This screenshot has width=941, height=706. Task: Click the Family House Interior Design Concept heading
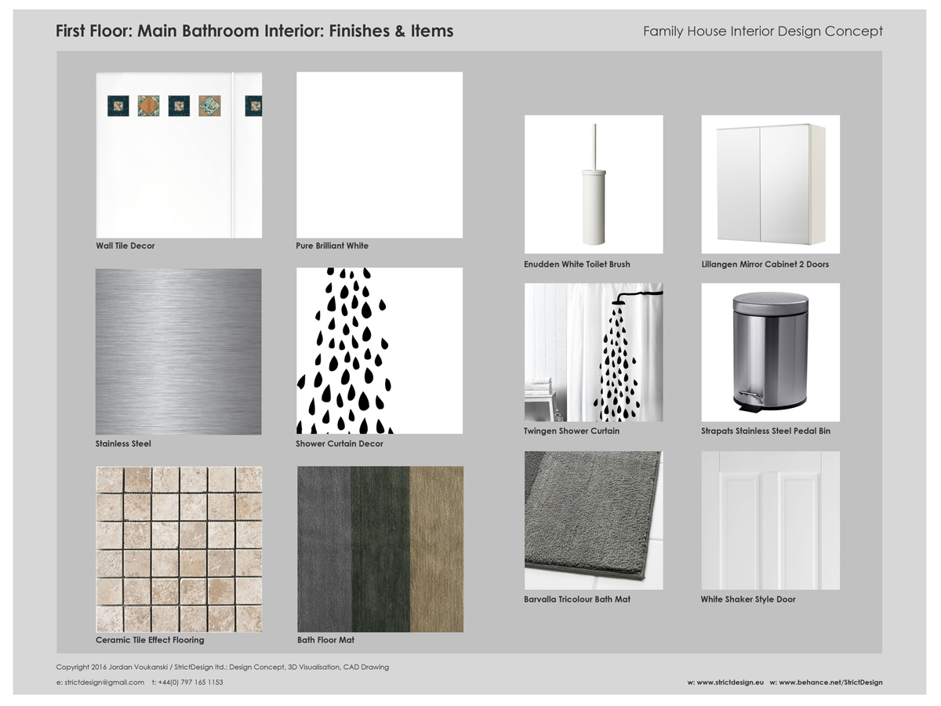click(x=762, y=31)
